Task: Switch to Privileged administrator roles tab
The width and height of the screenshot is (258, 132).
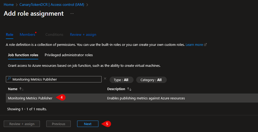Action: (x=69, y=55)
